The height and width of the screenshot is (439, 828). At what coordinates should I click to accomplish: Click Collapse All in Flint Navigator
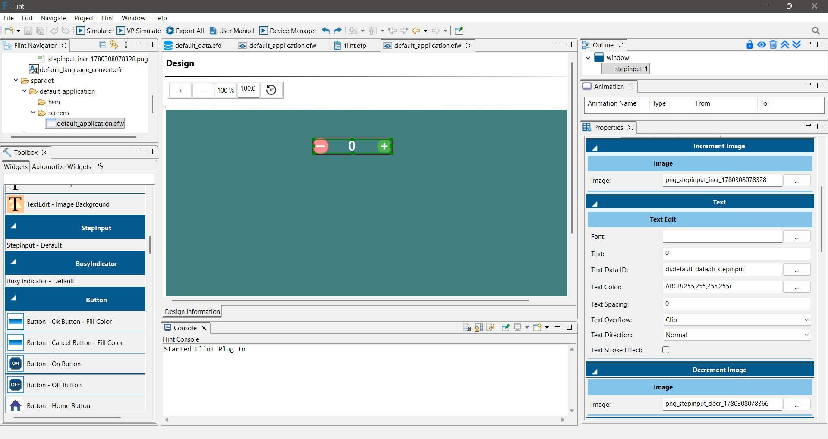[x=103, y=45]
